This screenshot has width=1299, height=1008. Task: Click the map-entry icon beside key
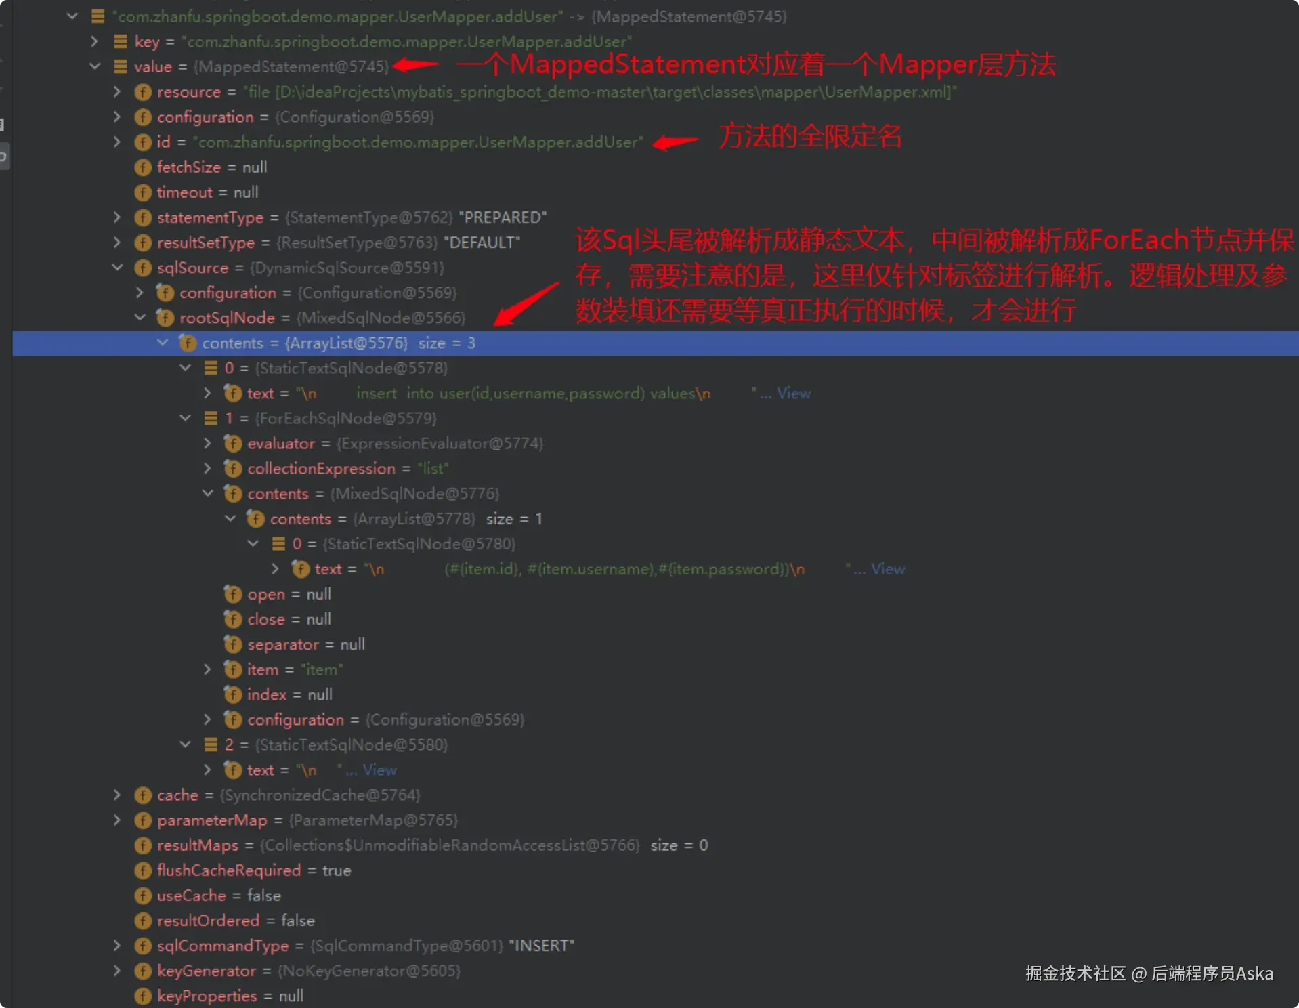121,41
